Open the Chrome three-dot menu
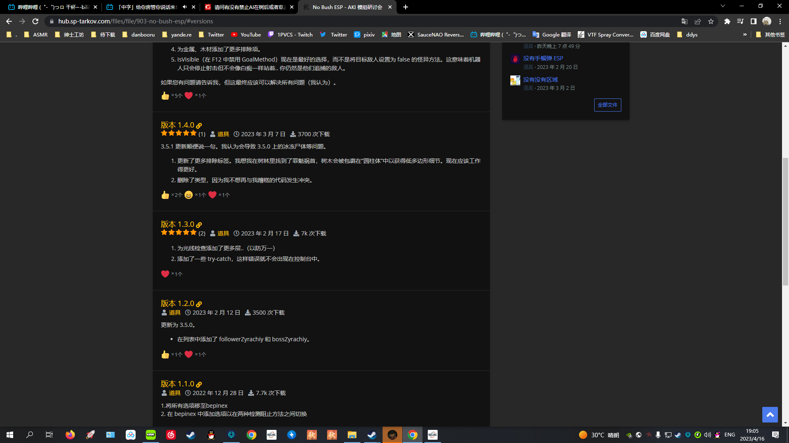 (780, 21)
